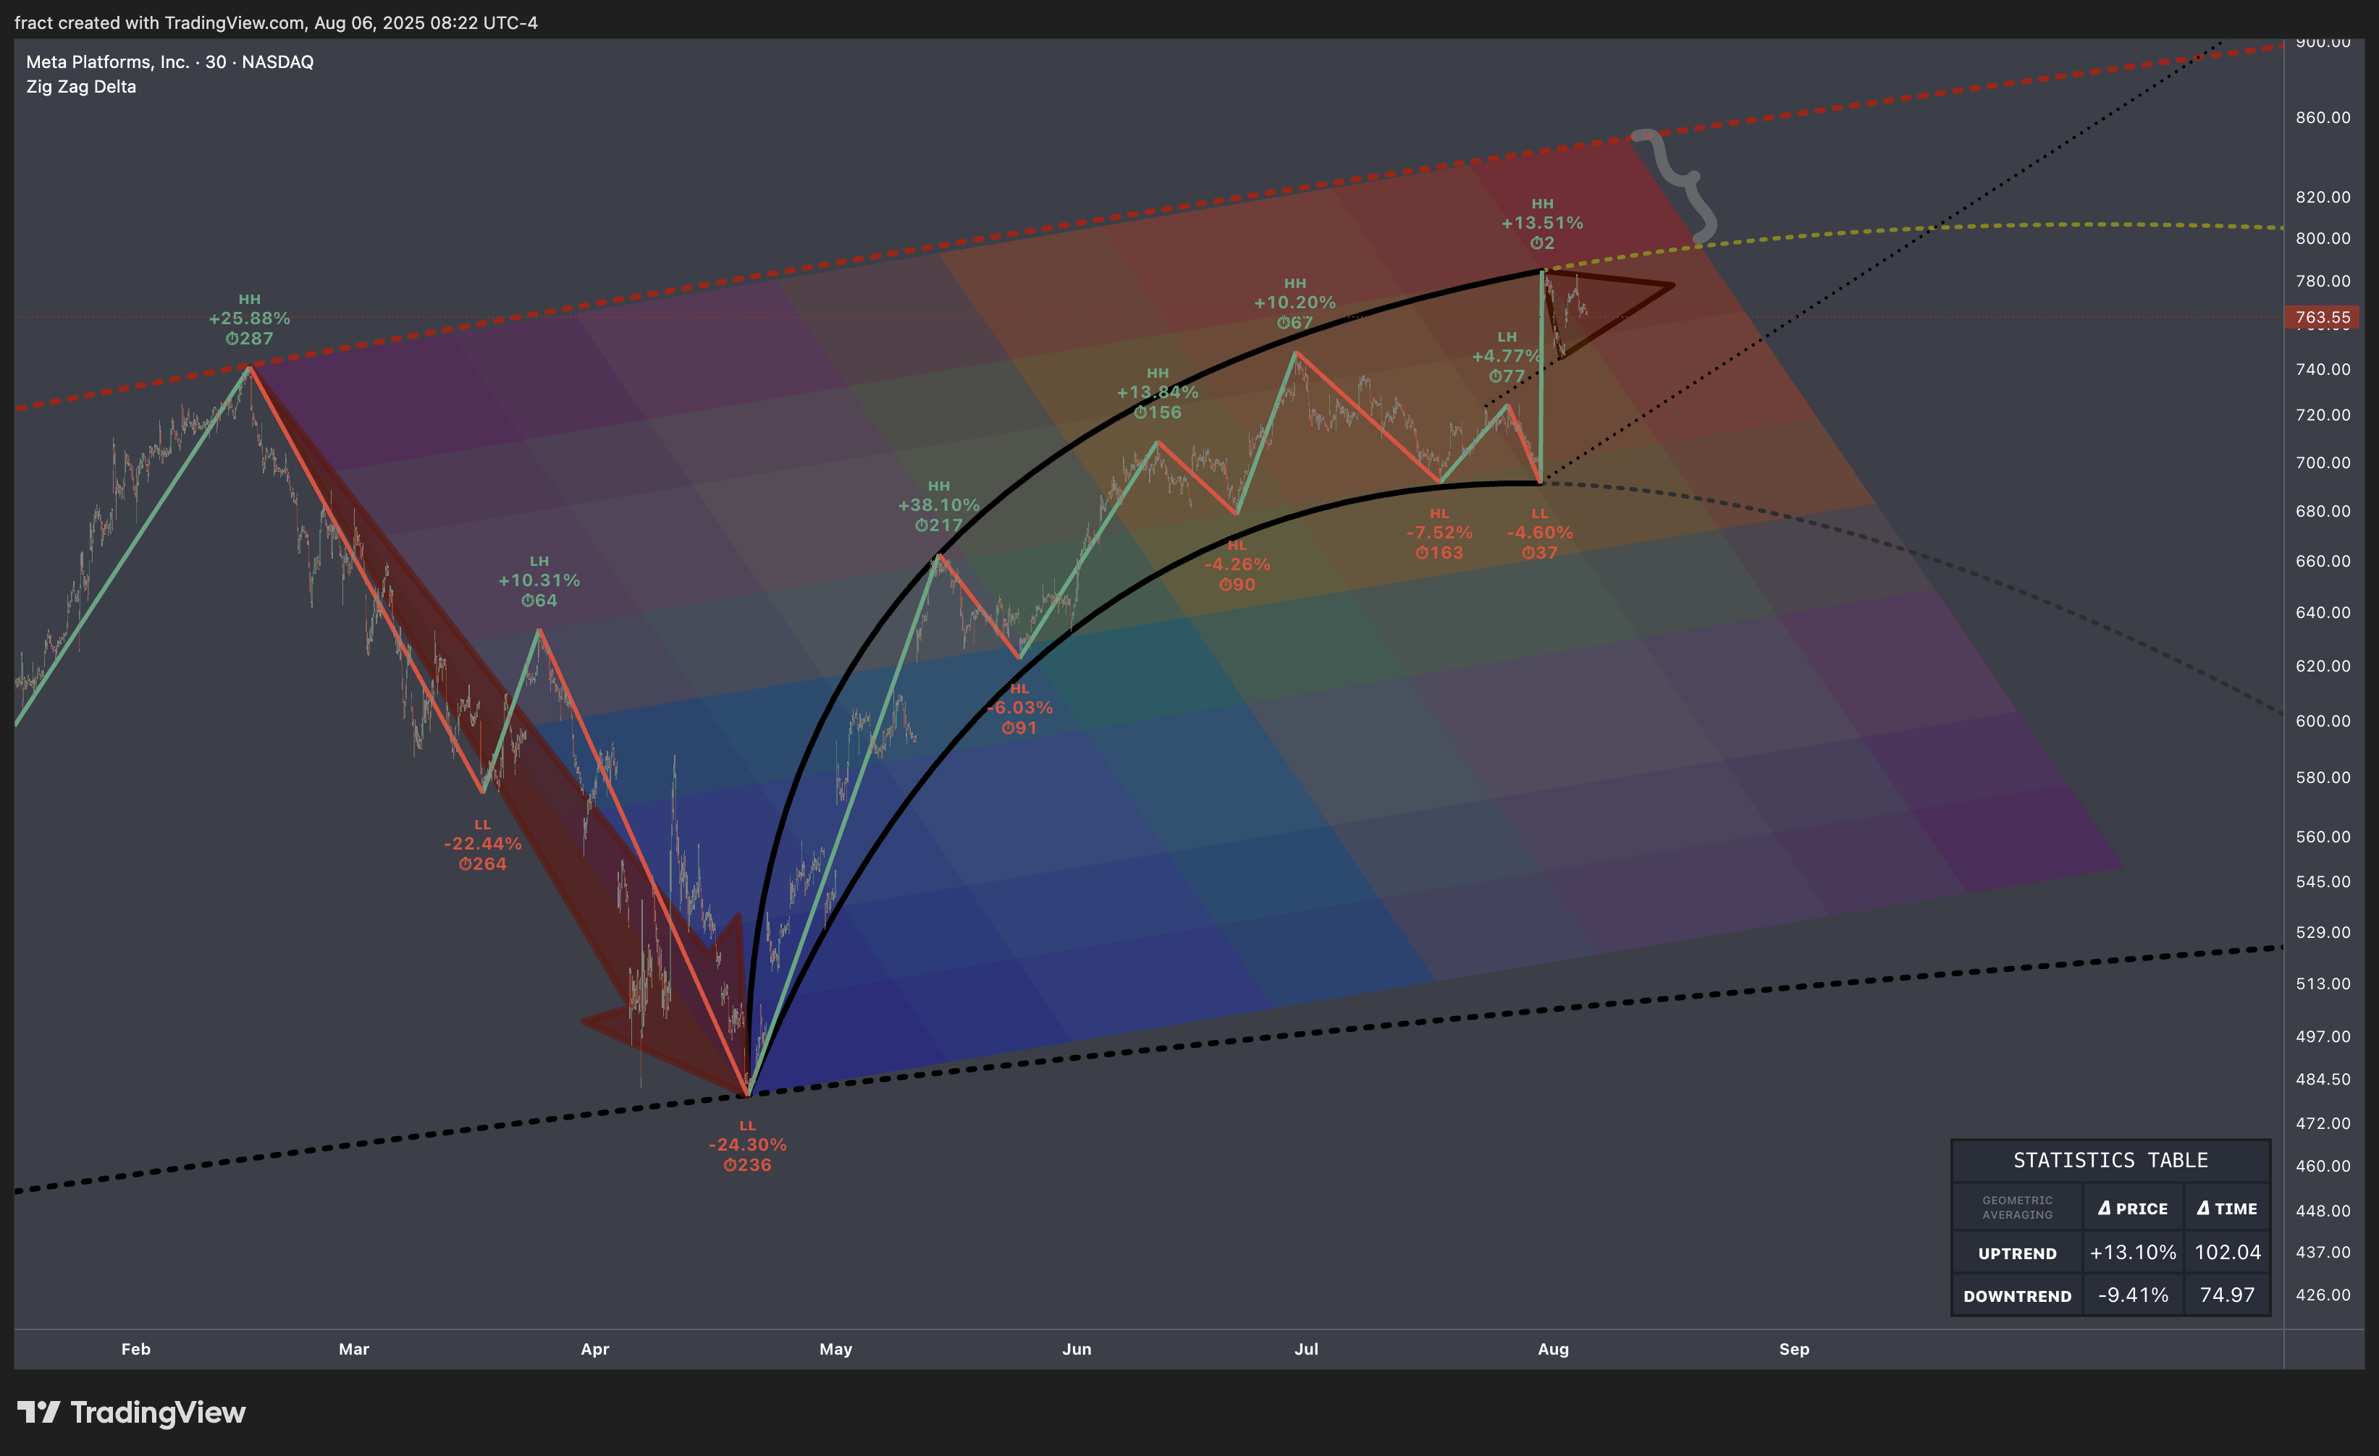Click the current price label 763.55

click(2321, 318)
